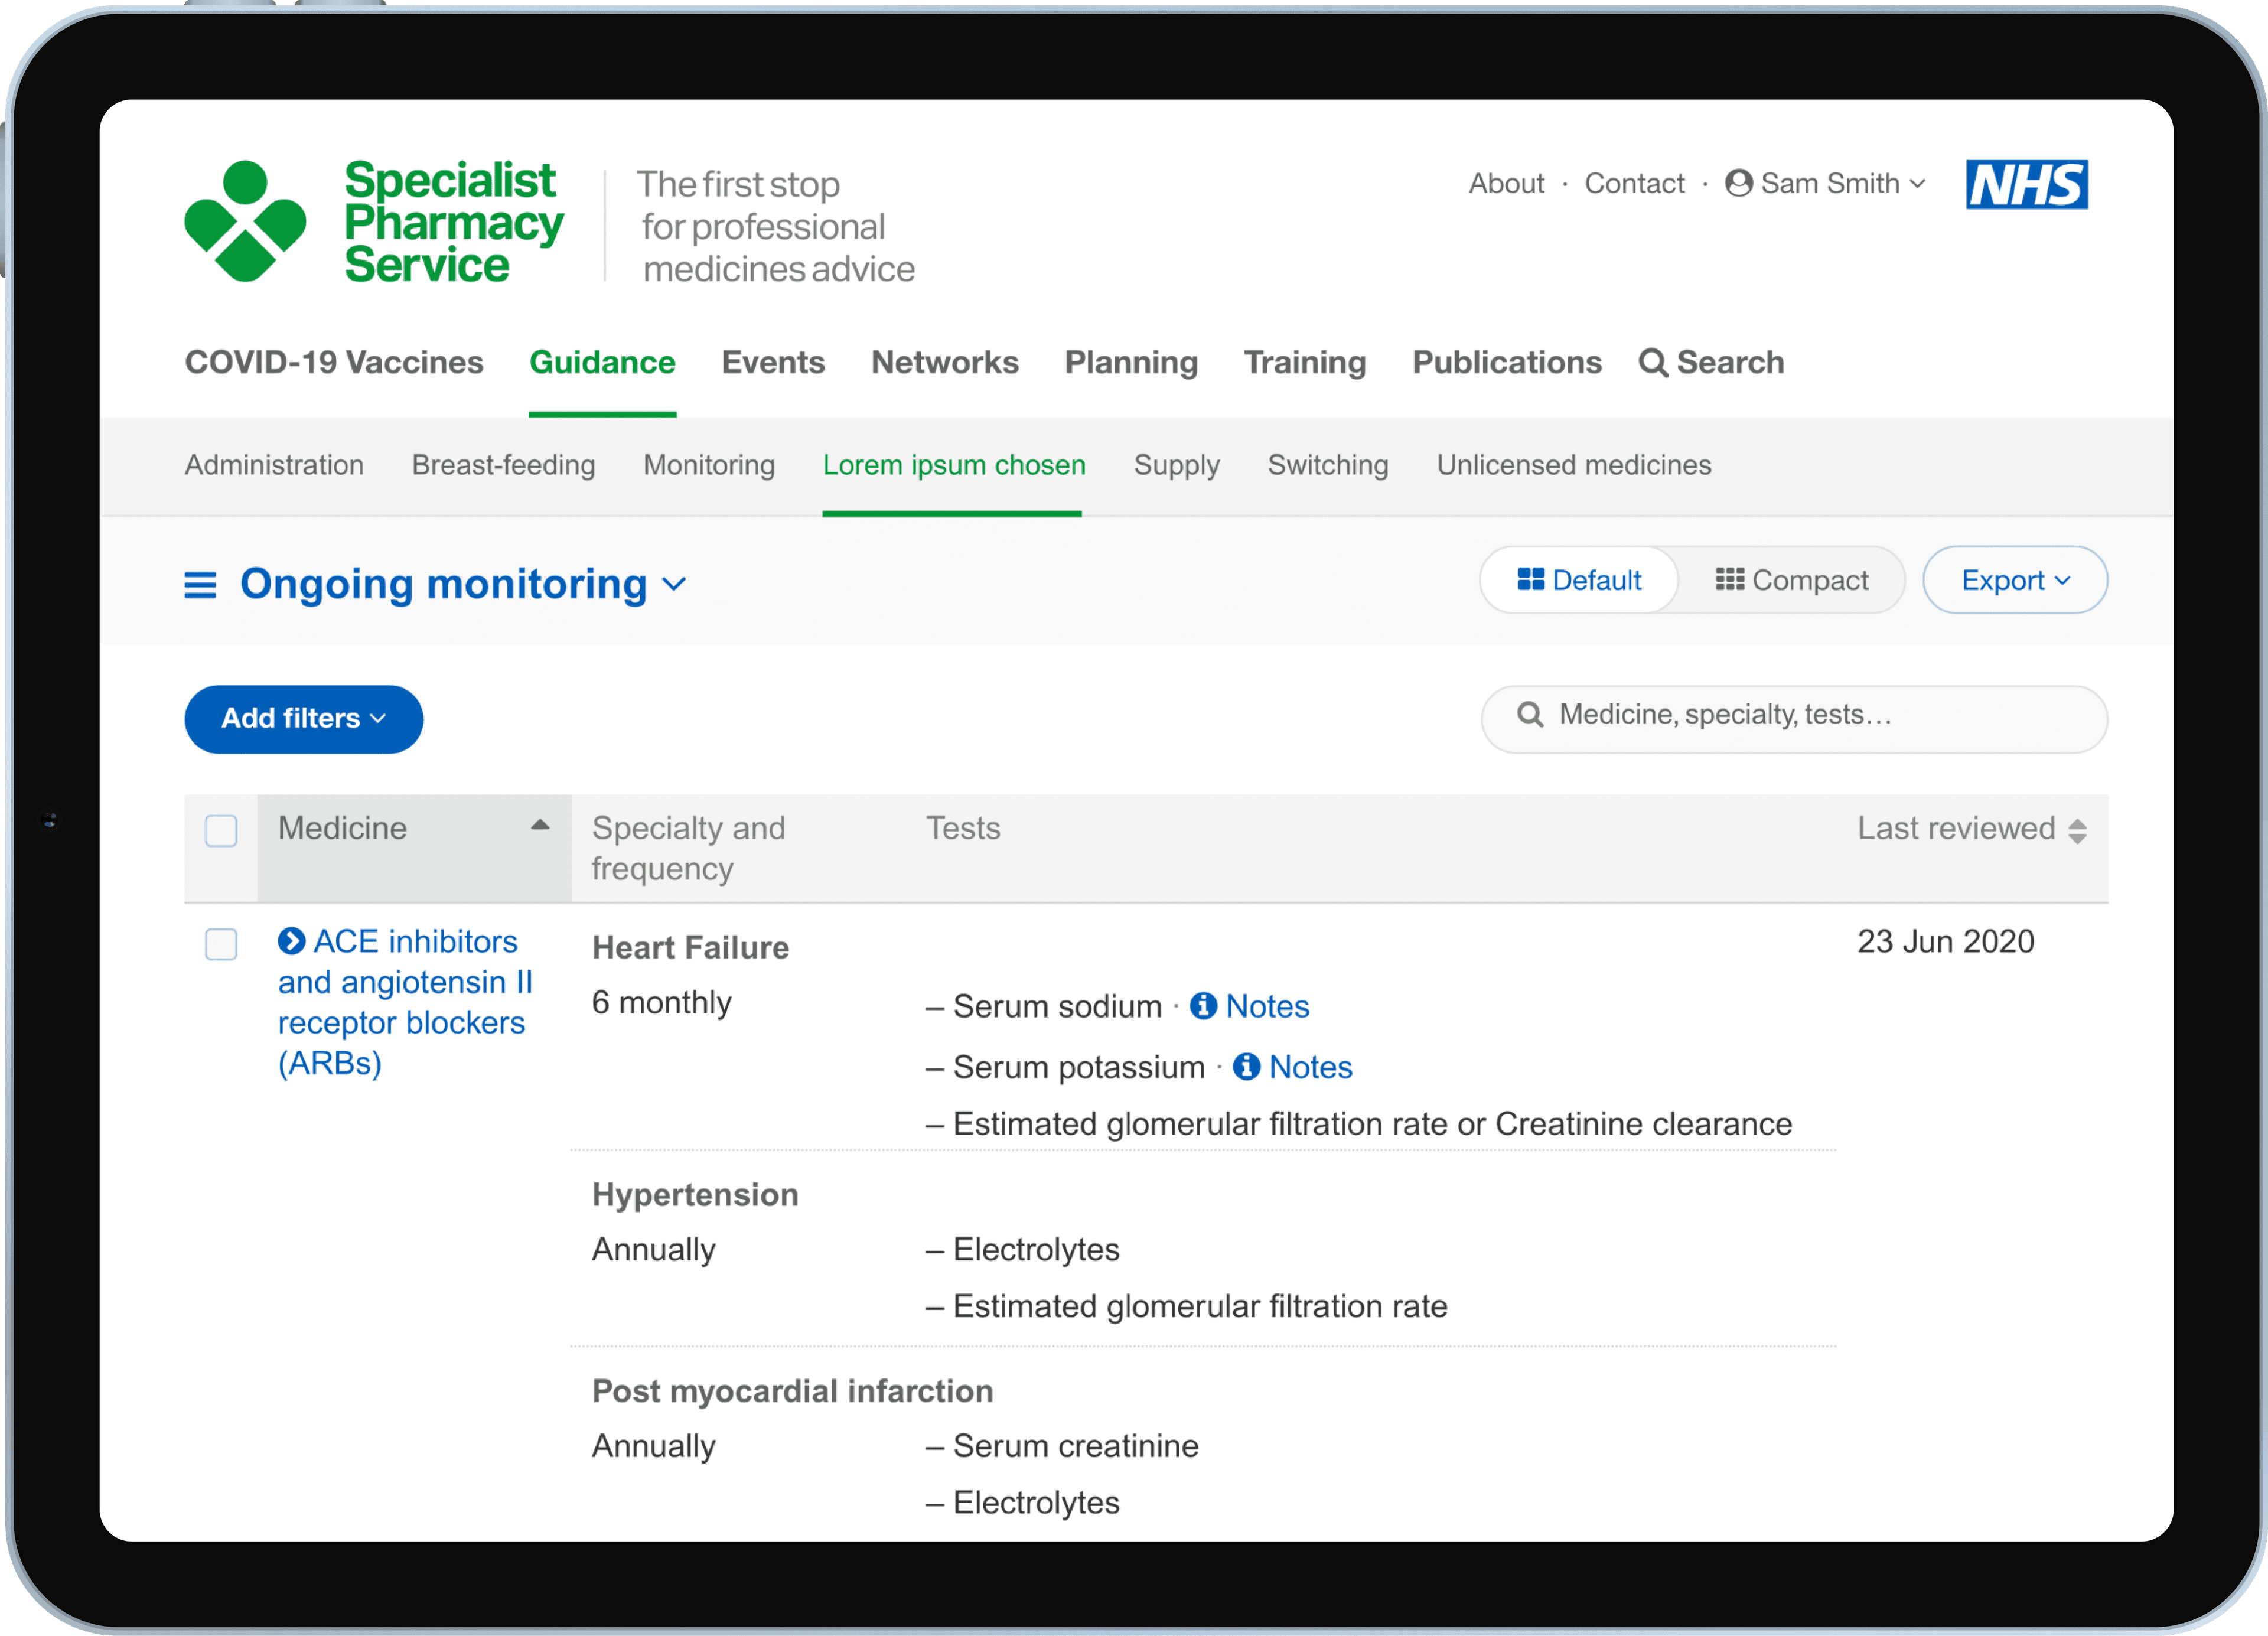Expand the Ongoing monitoring dropdown

pos(463,585)
